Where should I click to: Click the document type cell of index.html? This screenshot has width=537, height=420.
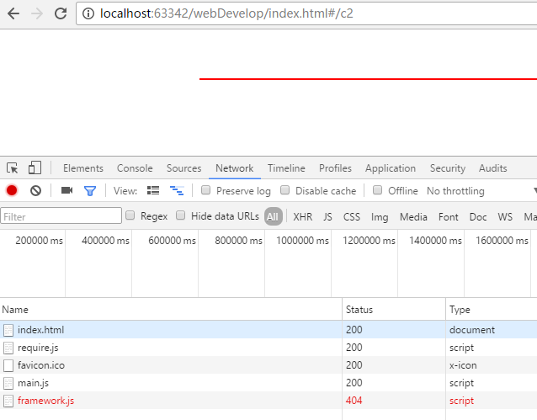tap(472, 330)
